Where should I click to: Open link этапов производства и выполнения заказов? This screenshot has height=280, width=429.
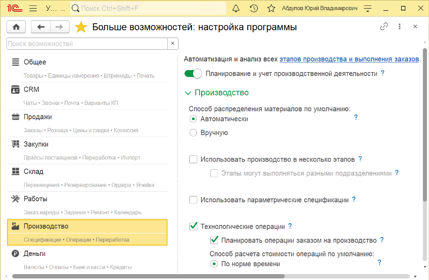tap(349, 59)
